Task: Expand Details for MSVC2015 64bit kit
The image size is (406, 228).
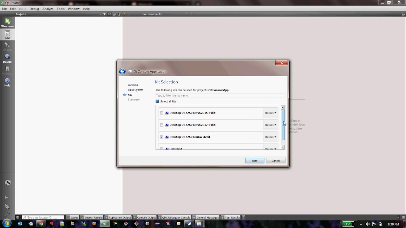Action: 271,113
